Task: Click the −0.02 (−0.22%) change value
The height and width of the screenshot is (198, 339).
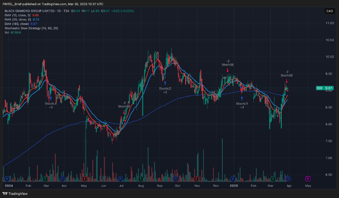Action: click(x=122, y=11)
